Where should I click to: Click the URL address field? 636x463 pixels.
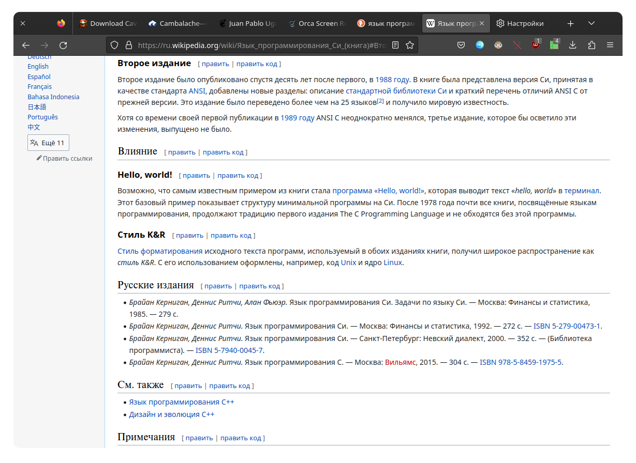click(261, 45)
